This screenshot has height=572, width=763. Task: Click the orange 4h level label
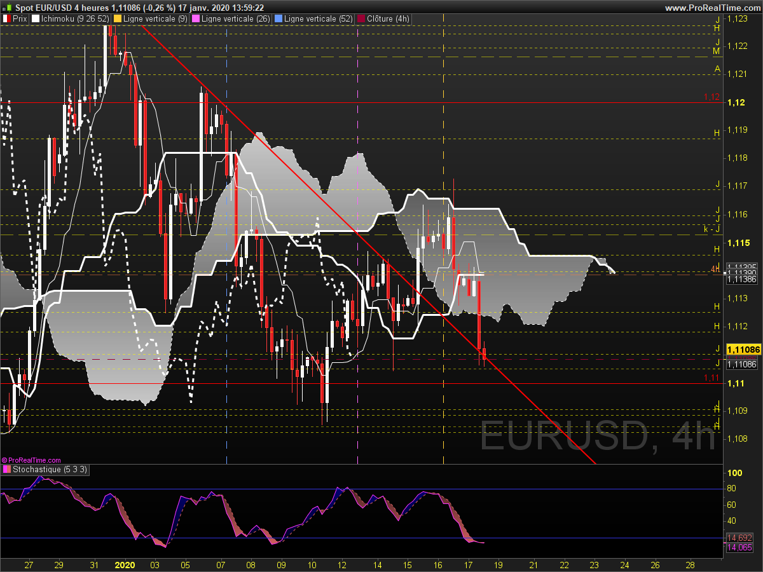715,270
